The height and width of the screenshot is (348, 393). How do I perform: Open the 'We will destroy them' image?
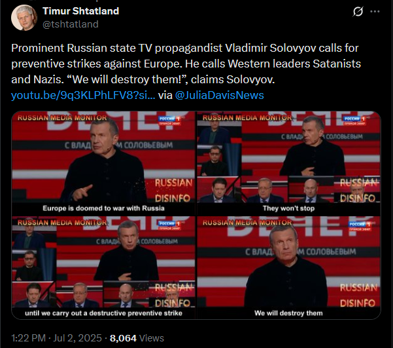pyautogui.click(x=288, y=267)
